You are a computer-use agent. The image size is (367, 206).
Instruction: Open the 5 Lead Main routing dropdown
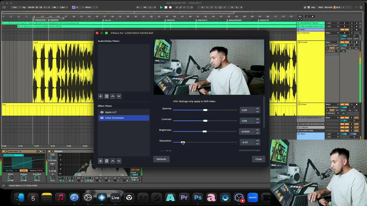tap(333, 42)
